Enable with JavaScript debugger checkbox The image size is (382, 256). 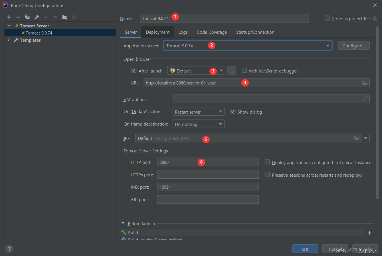[244, 70]
